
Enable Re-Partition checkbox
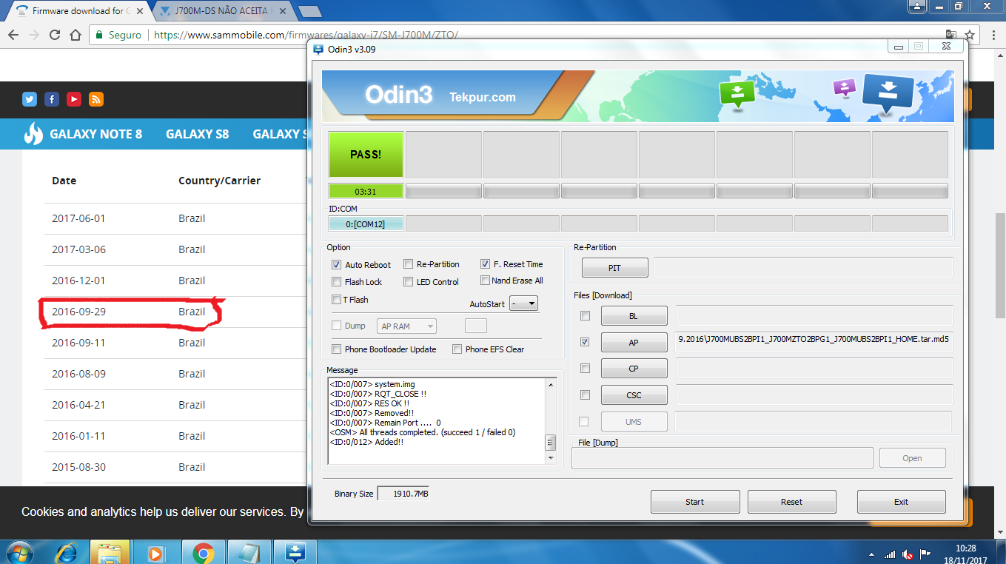tap(408, 263)
